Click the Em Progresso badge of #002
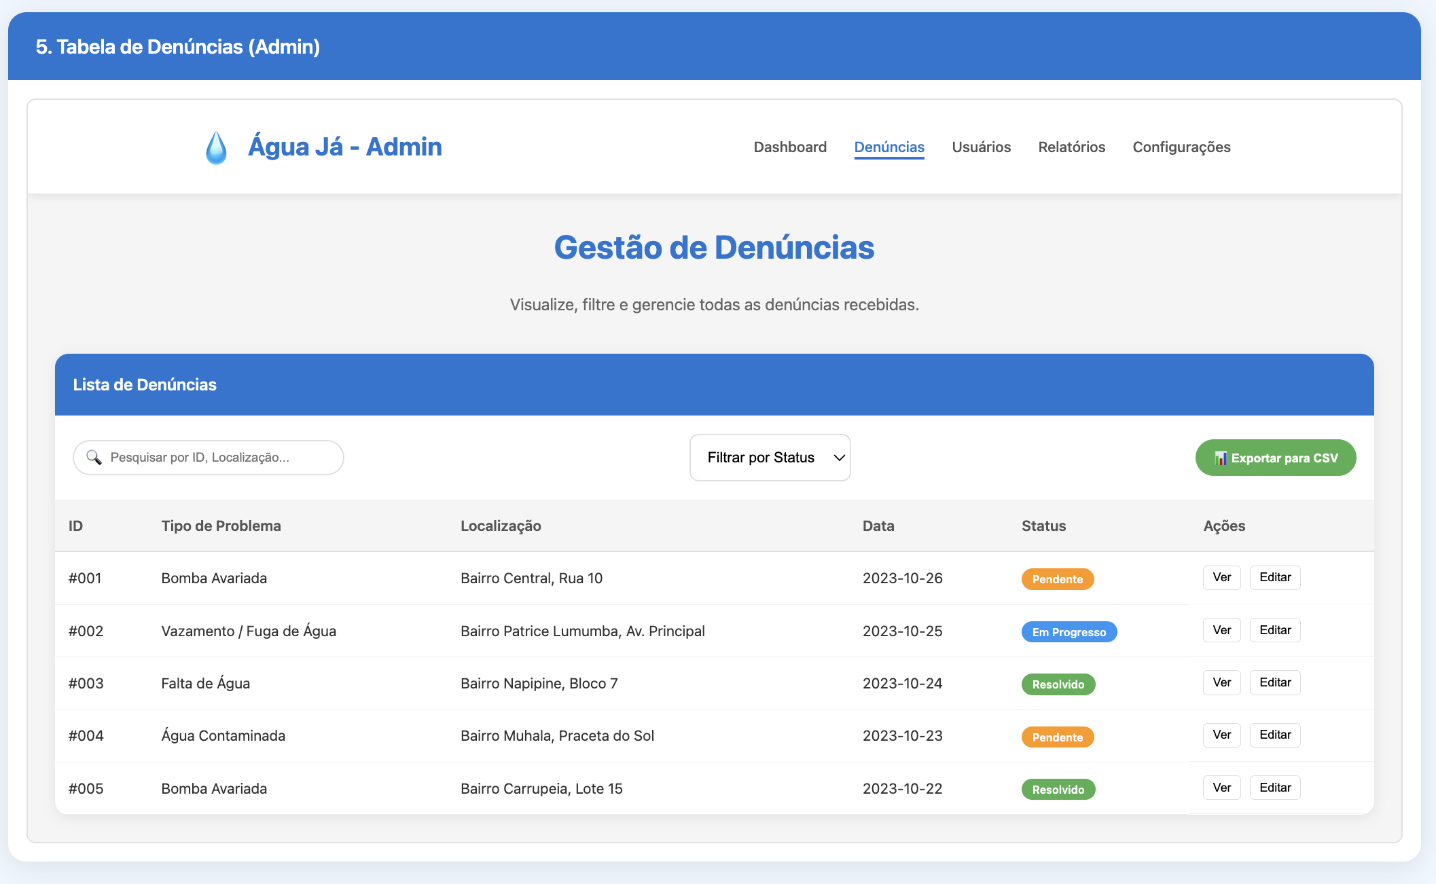Screen dimensions: 1436x884 1069,631
